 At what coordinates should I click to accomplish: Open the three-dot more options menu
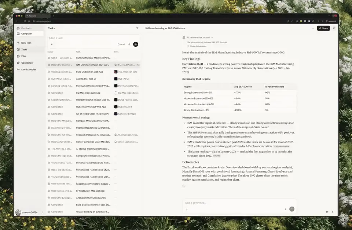click(x=312, y=28)
